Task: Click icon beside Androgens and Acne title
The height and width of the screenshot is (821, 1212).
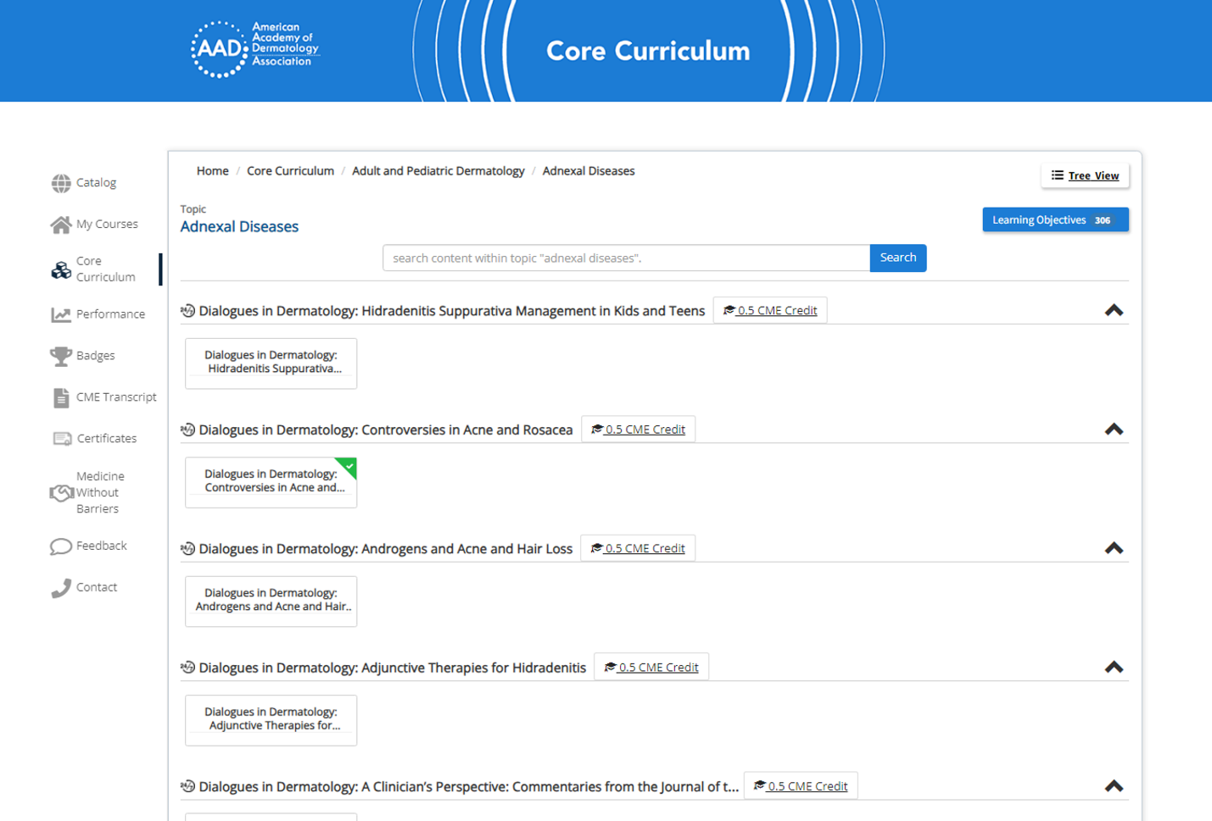Action: coord(187,548)
